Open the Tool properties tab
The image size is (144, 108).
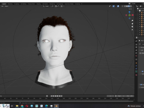pos(136,41)
